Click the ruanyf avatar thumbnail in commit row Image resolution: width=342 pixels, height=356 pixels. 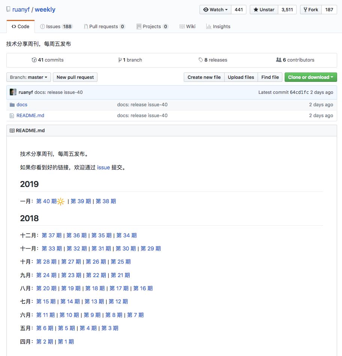pos(13,92)
